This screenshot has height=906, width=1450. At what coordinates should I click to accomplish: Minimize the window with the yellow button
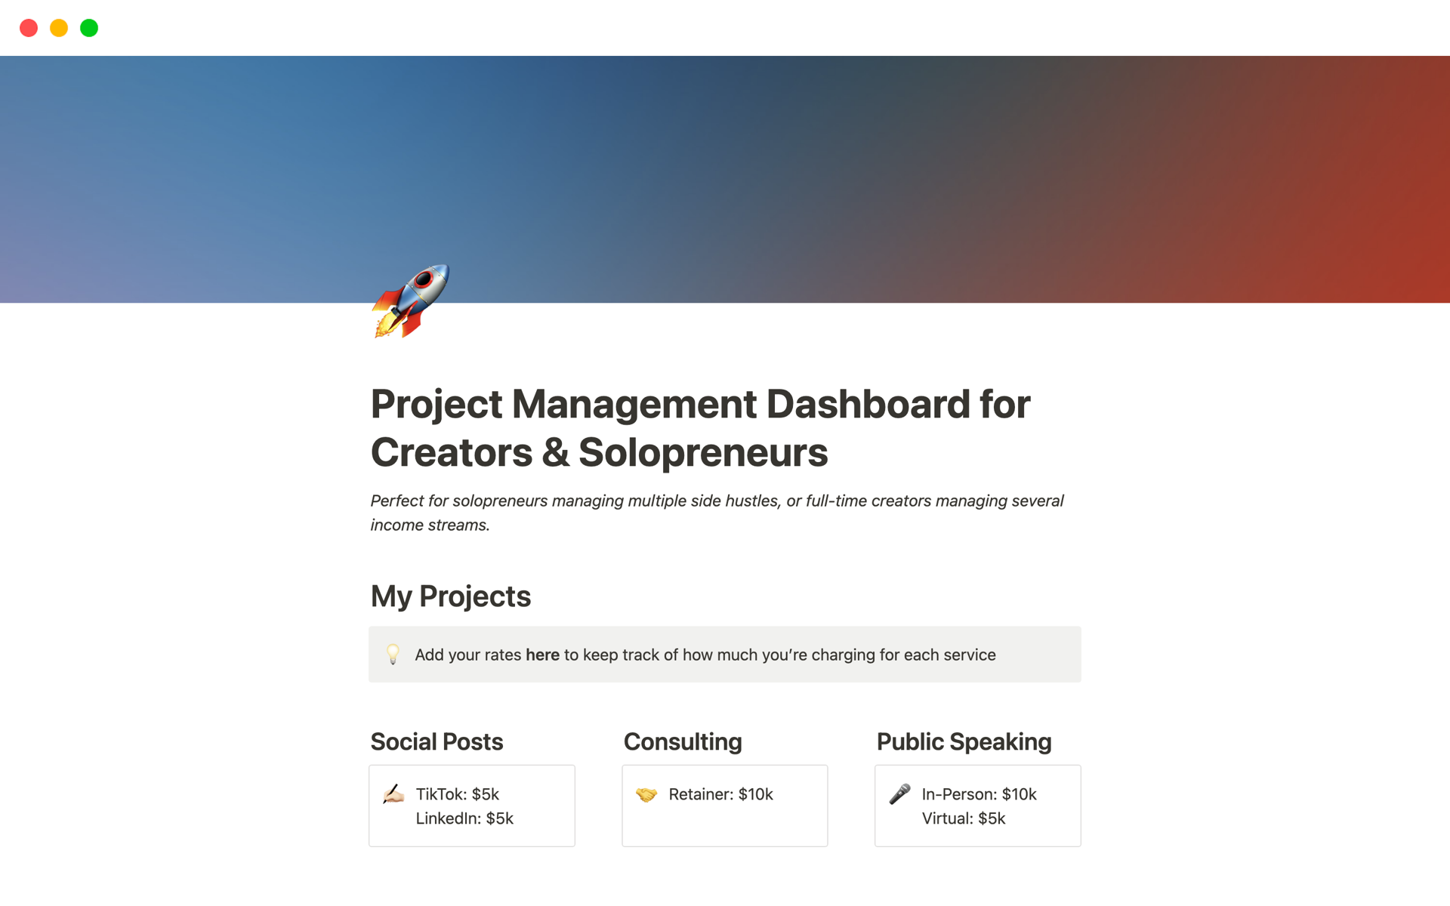(59, 28)
